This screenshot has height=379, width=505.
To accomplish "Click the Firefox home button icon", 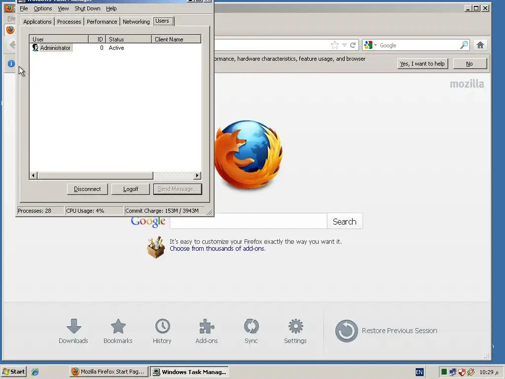I will tap(480, 45).
